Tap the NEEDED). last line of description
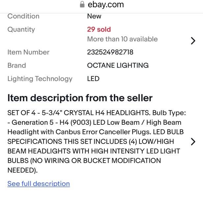The image size is (203, 198). (22, 170)
